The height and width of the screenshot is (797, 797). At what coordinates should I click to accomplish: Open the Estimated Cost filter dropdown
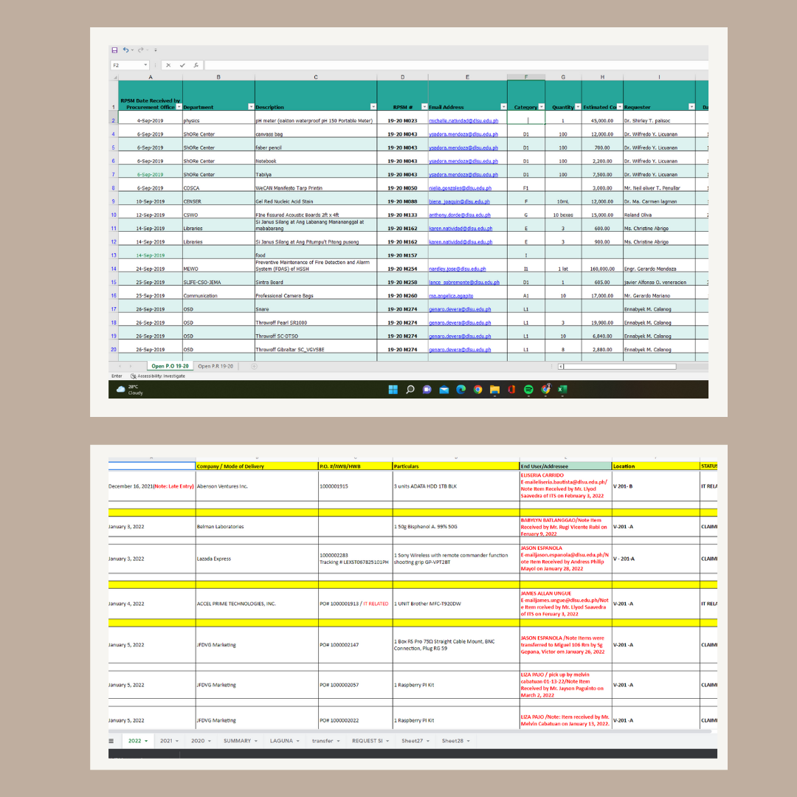[x=620, y=107]
